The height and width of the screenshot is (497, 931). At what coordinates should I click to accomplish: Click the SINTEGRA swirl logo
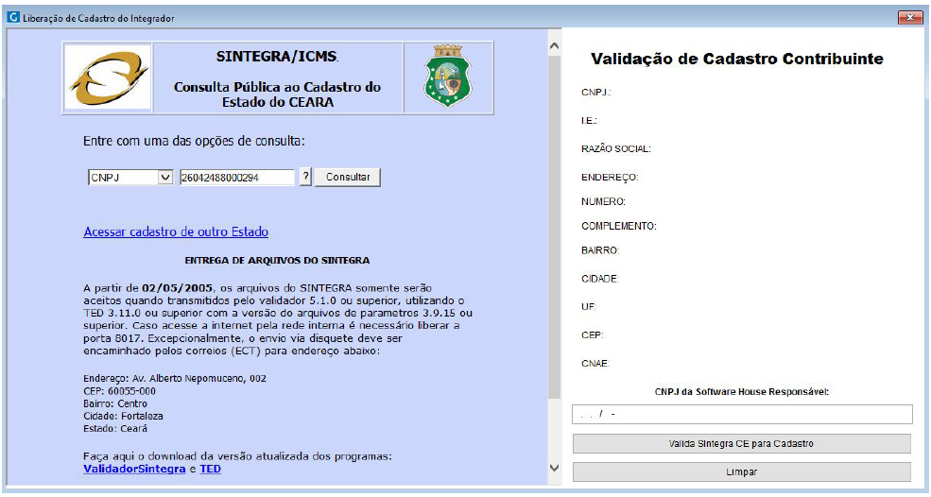(x=104, y=78)
